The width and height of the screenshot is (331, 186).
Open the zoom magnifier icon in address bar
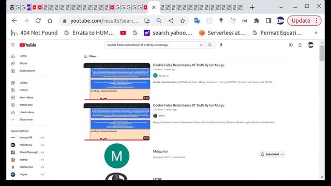click(x=159, y=21)
